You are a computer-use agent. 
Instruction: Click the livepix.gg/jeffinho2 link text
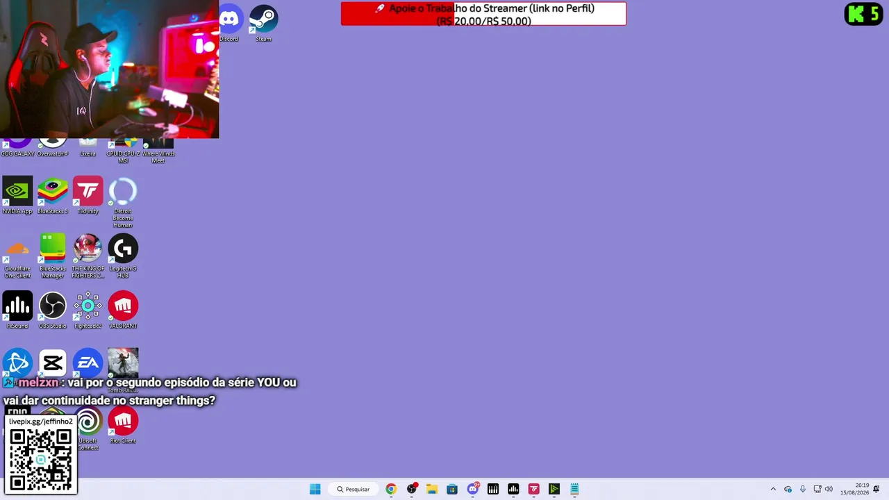[40, 422]
